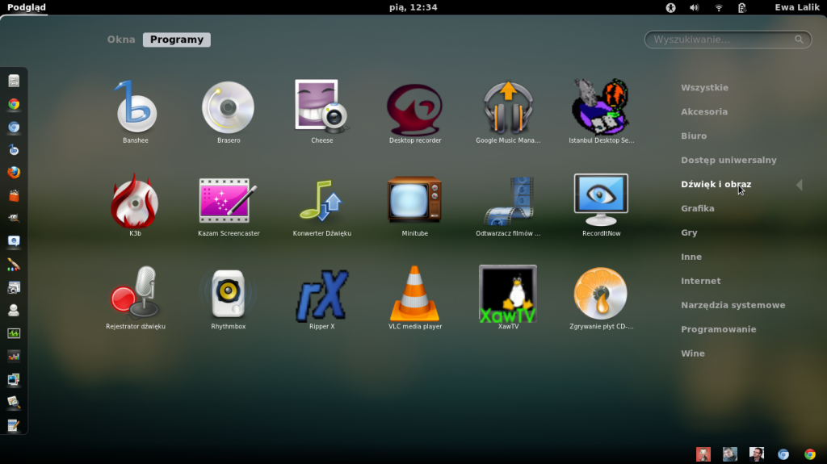
Task: Open the clock calendar menu
Action: click(x=413, y=7)
